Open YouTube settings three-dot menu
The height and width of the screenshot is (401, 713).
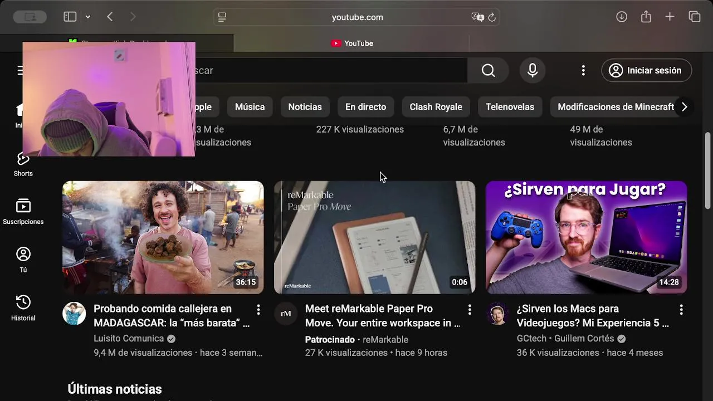tap(583, 70)
